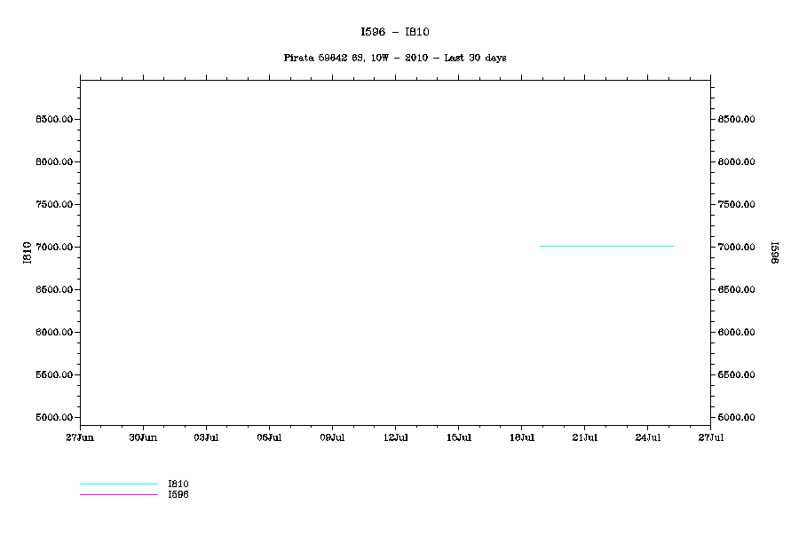The image size is (791, 559).
Task: Click the 21Jul date tick label
Action: (584, 437)
